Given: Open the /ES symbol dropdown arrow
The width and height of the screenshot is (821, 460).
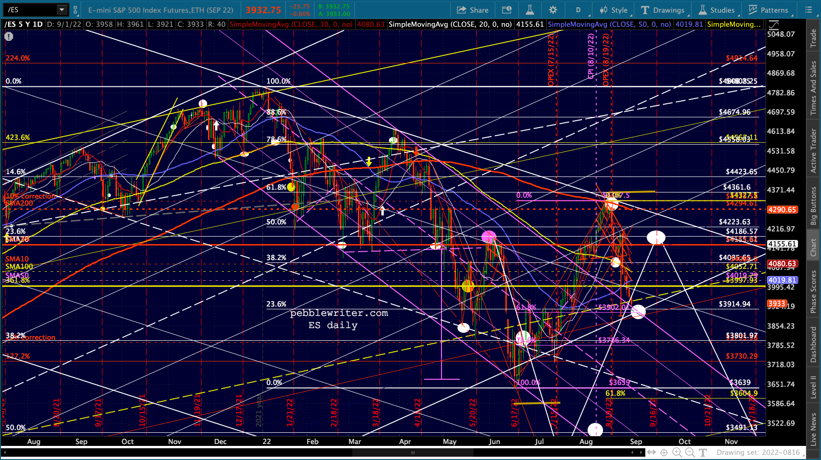Looking at the screenshot, I should 62,9.
